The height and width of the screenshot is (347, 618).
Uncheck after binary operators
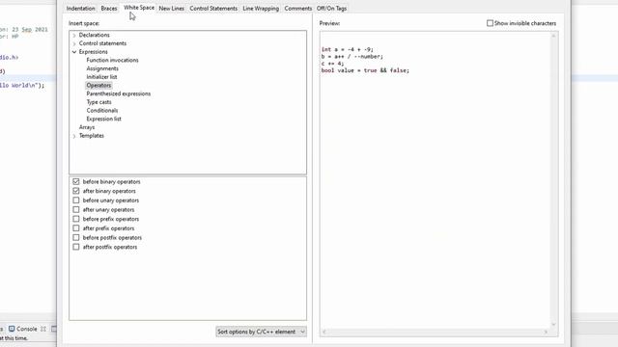(76, 191)
